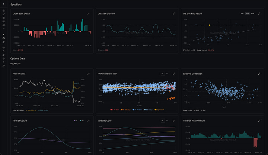
Task: Select the 60d window in OB Z vs Fwd Return
Action: pos(253,13)
